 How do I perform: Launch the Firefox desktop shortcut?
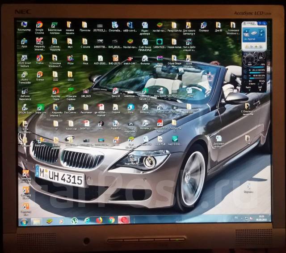[39, 58]
